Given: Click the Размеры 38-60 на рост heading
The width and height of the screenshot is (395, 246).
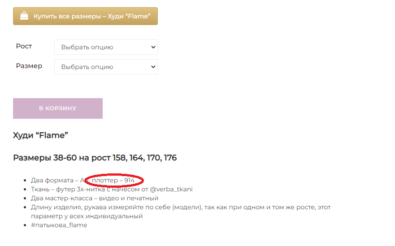Looking at the screenshot, I should tap(95, 158).
